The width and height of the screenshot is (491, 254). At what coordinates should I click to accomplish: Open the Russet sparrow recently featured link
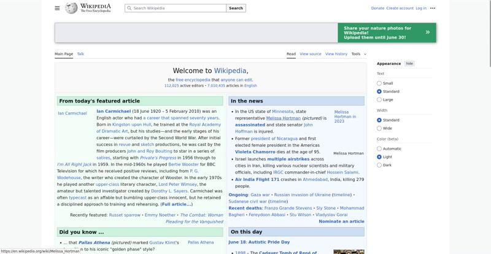(x=125, y=215)
